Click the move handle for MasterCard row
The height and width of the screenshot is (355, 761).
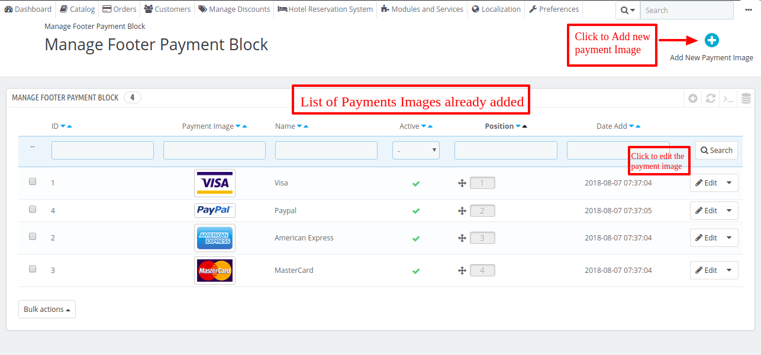click(462, 271)
